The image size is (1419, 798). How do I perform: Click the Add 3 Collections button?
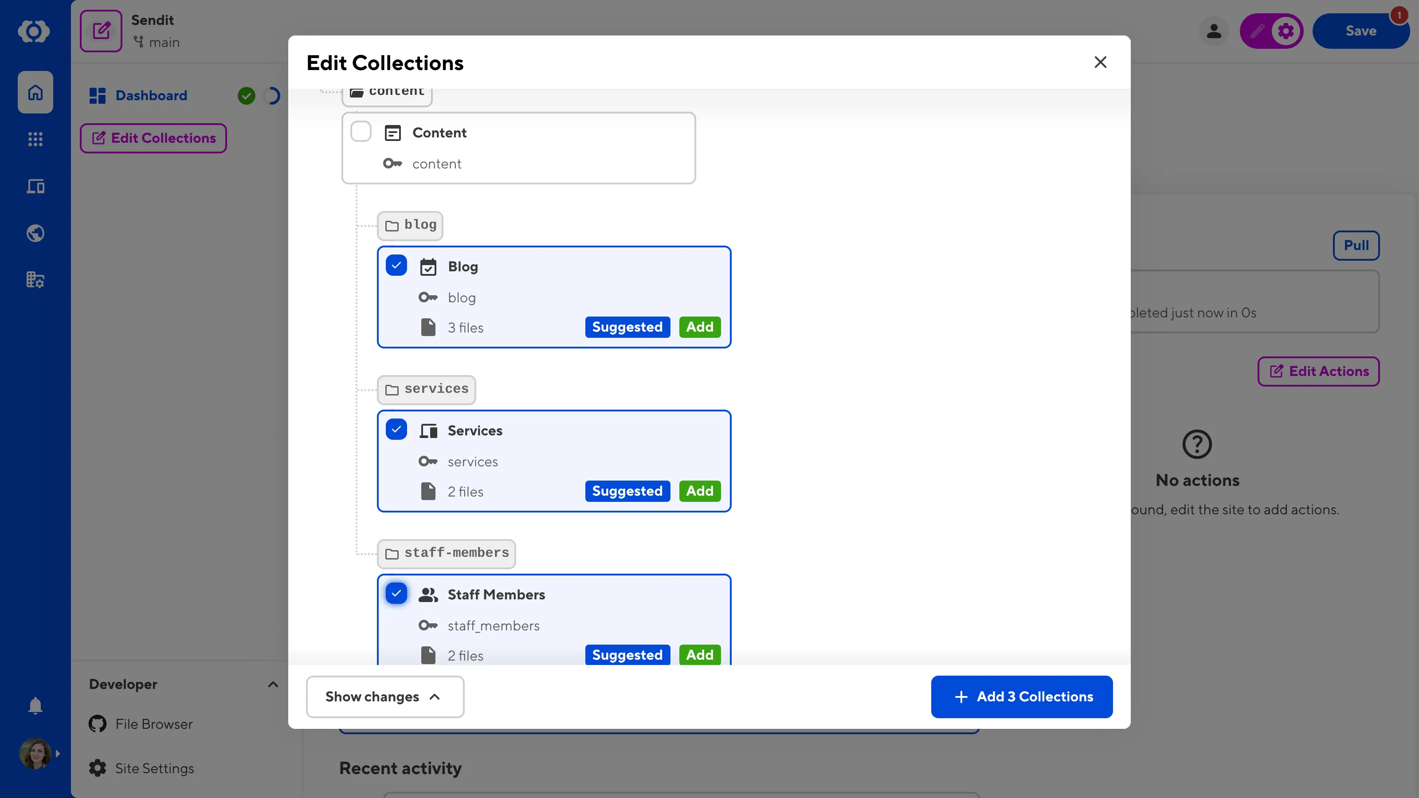(1021, 696)
